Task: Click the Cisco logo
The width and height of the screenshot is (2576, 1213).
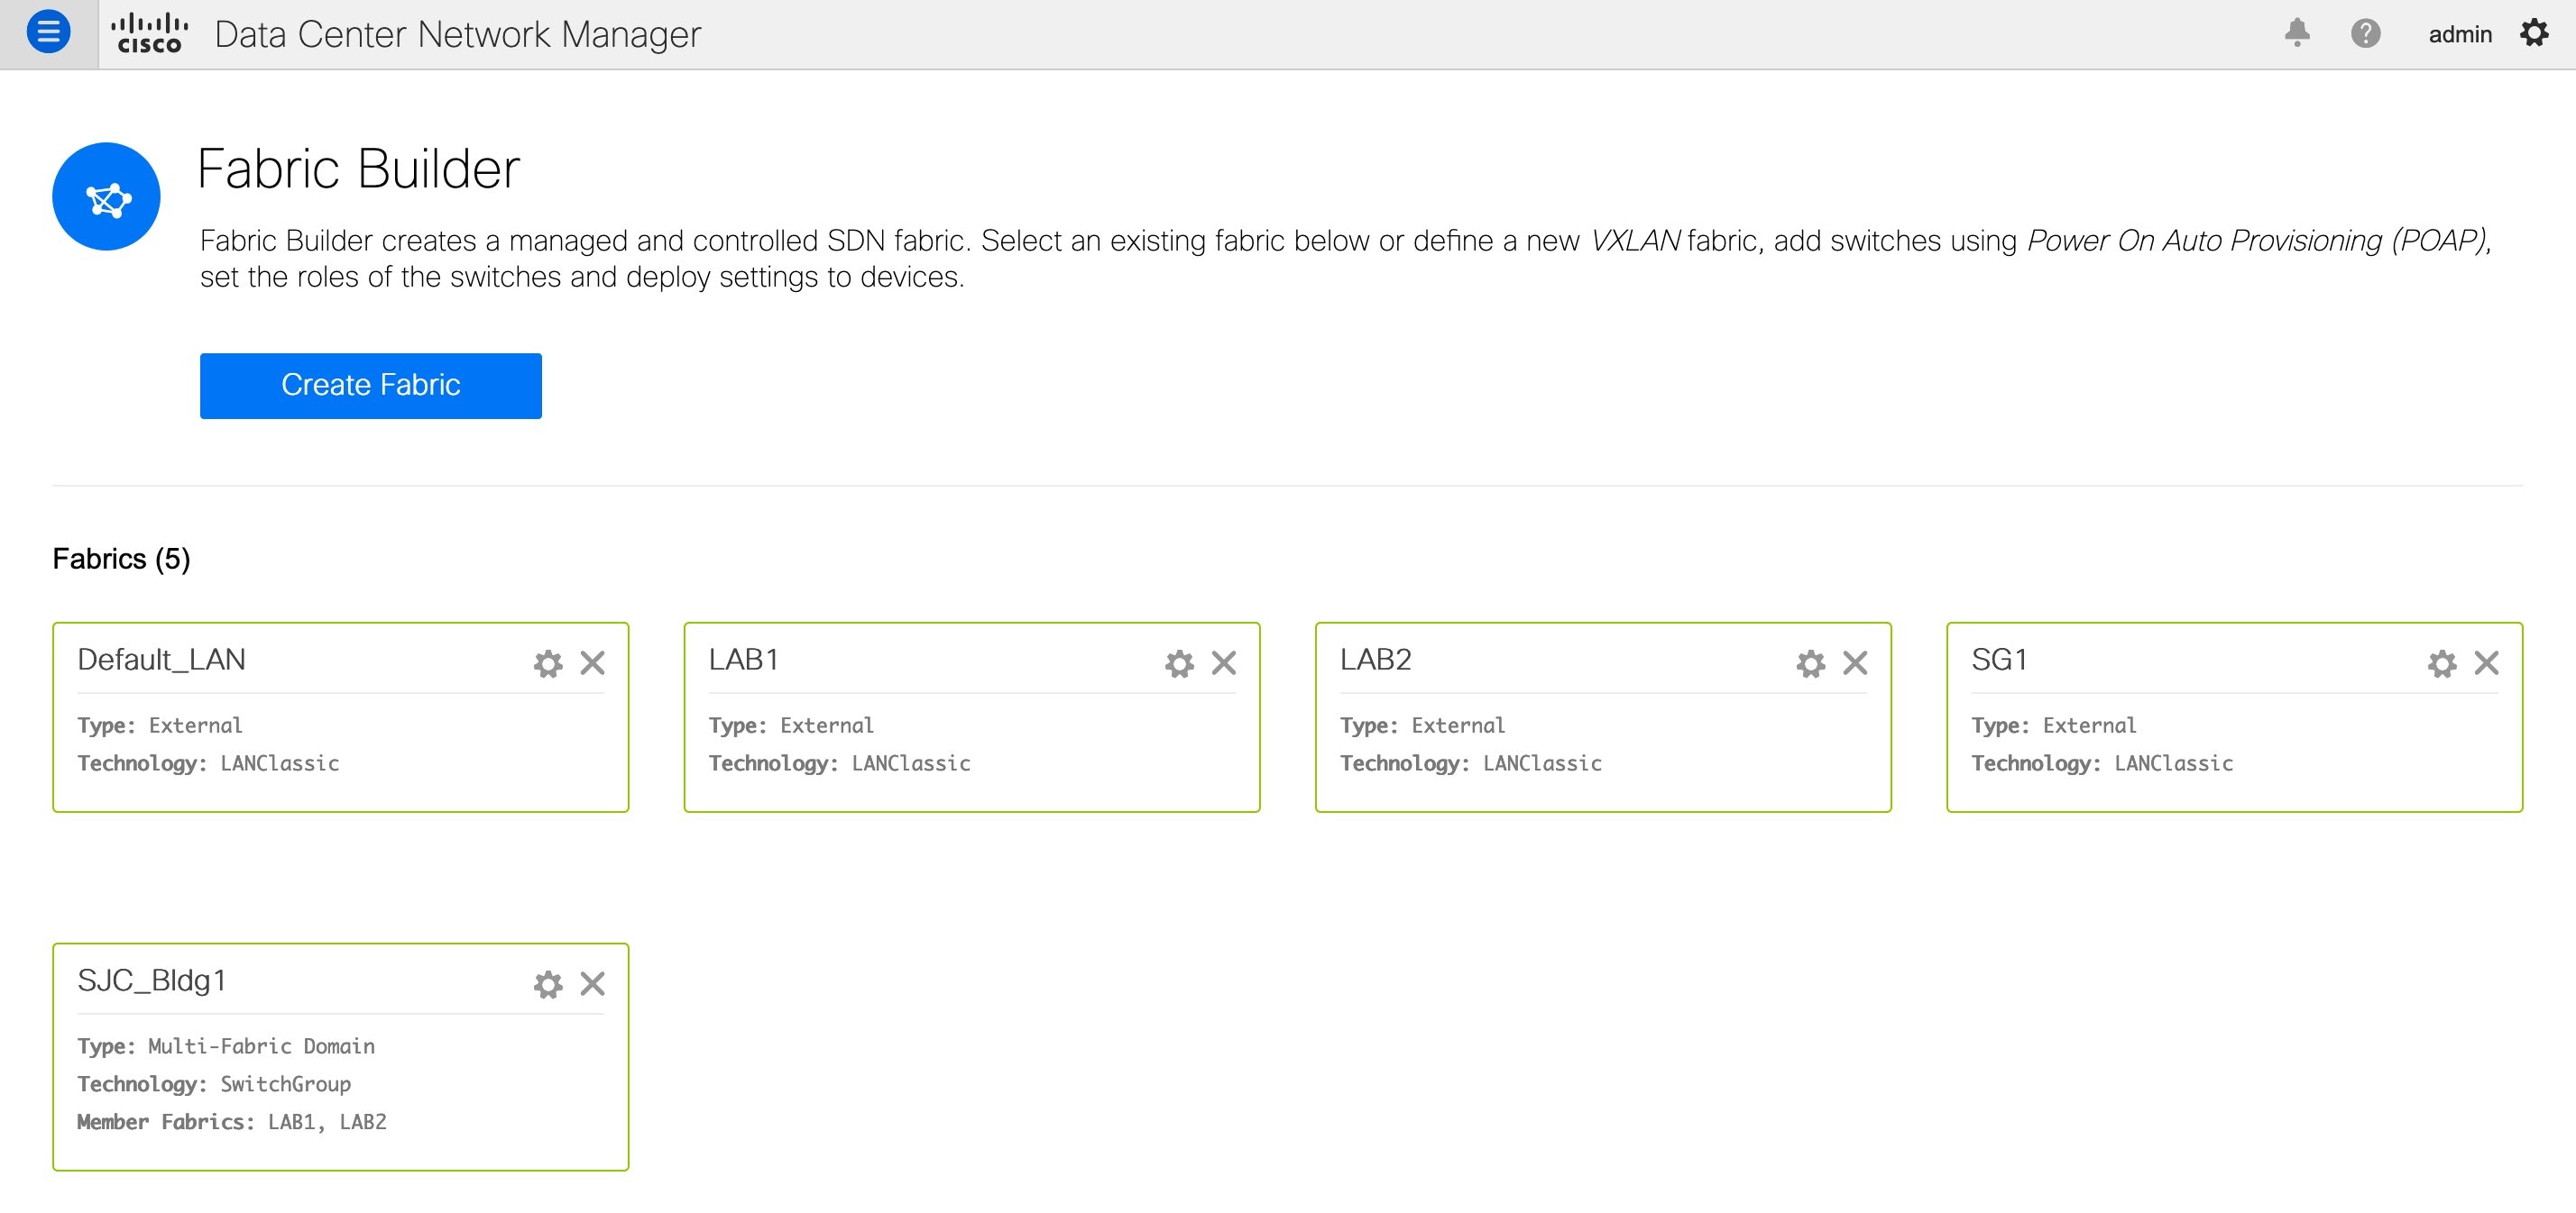Action: pos(149,33)
